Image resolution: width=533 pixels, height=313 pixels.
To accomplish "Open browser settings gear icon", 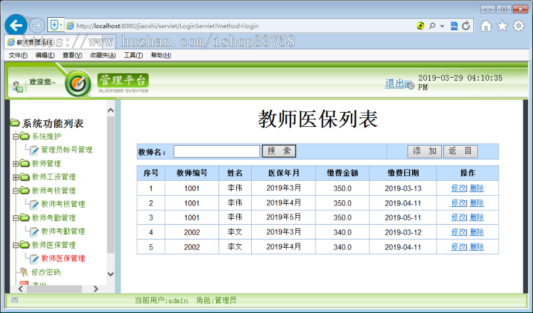I will click(x=518, y=26).
